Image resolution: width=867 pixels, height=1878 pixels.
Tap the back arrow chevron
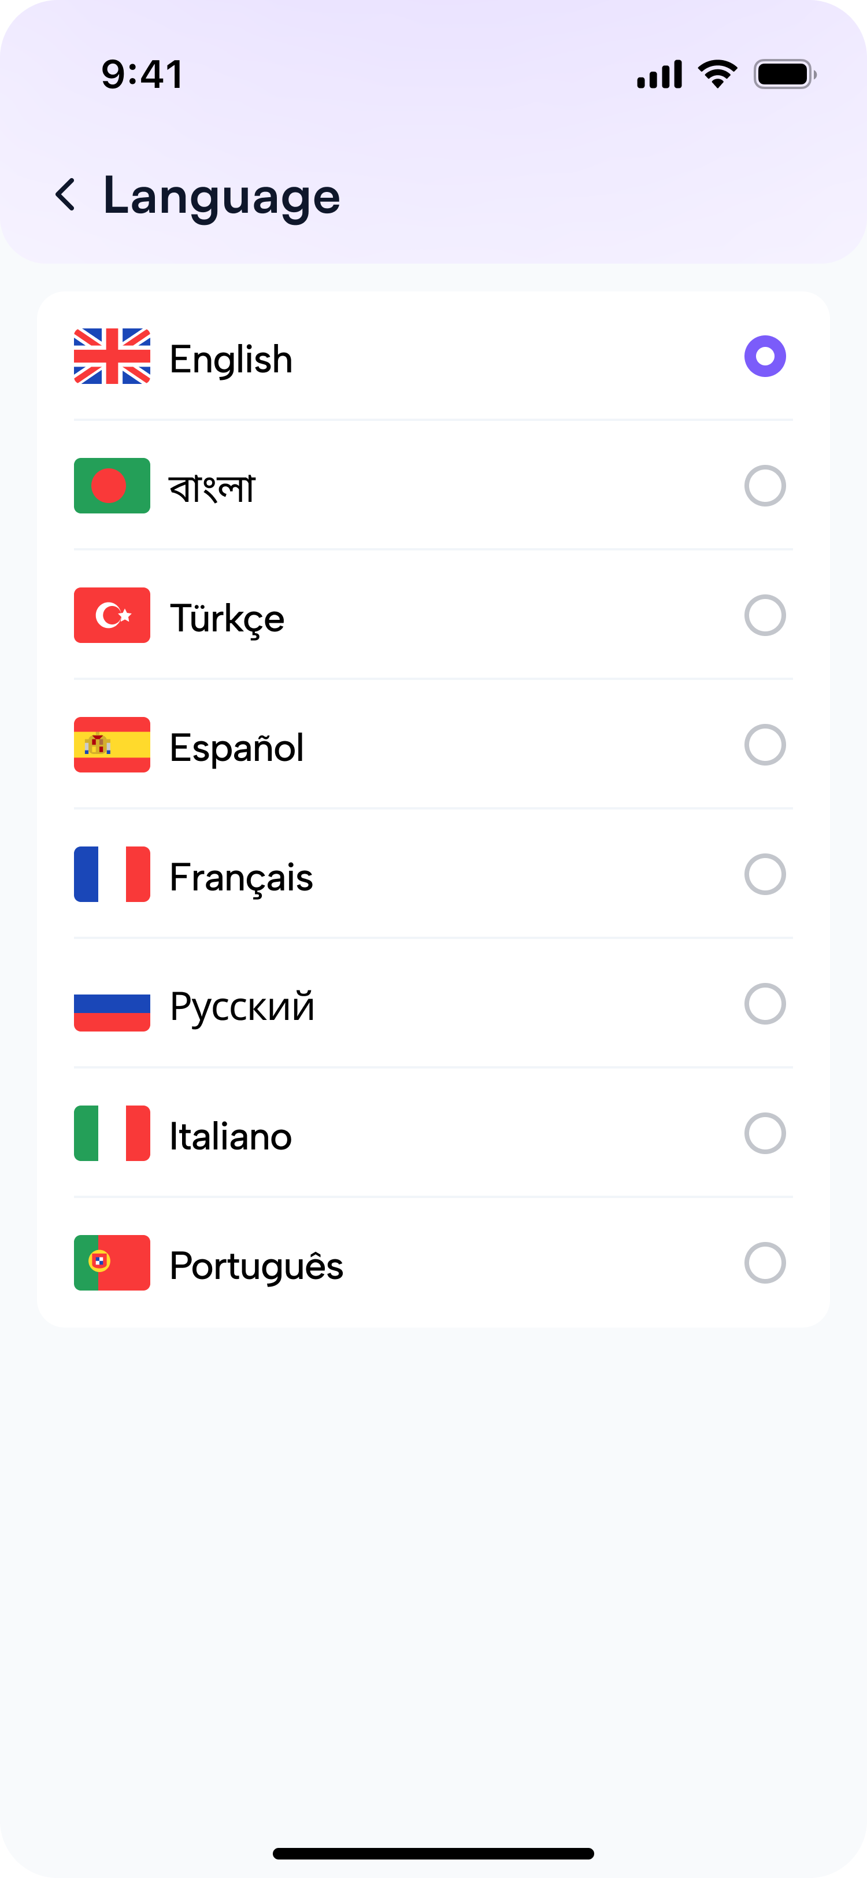pyautogui.click(x=65, y=195)
